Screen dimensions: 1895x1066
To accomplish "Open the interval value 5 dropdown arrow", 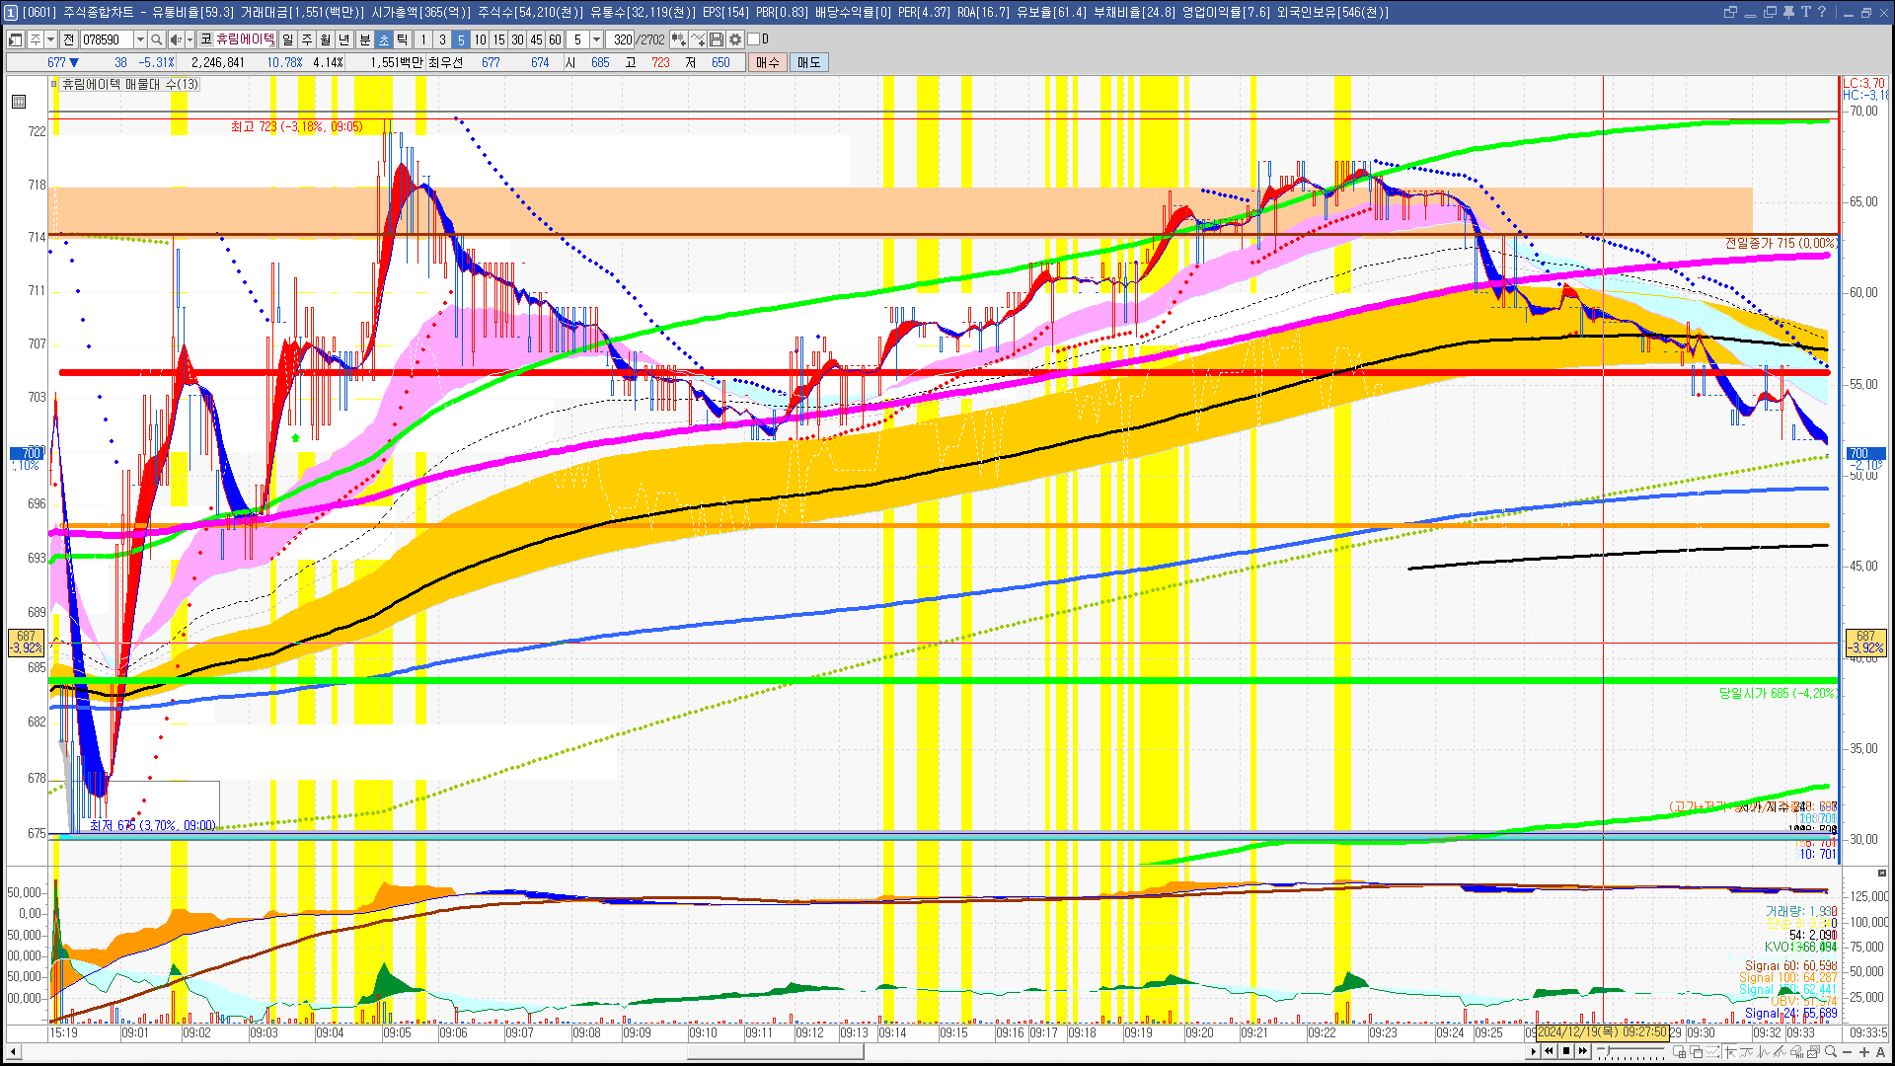I will coord(596,39).
